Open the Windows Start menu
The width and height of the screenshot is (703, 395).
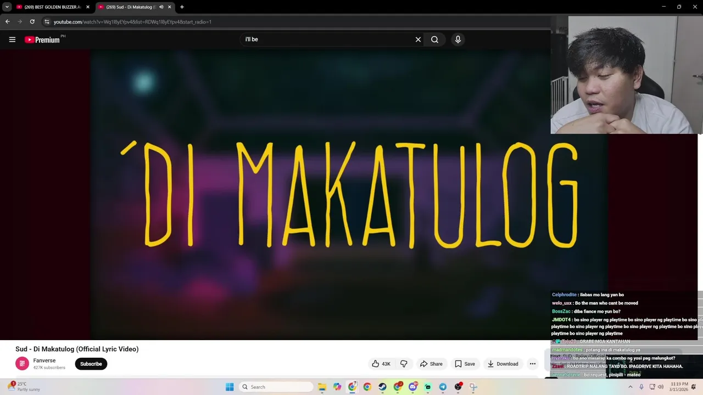click(x=230, y=387)
